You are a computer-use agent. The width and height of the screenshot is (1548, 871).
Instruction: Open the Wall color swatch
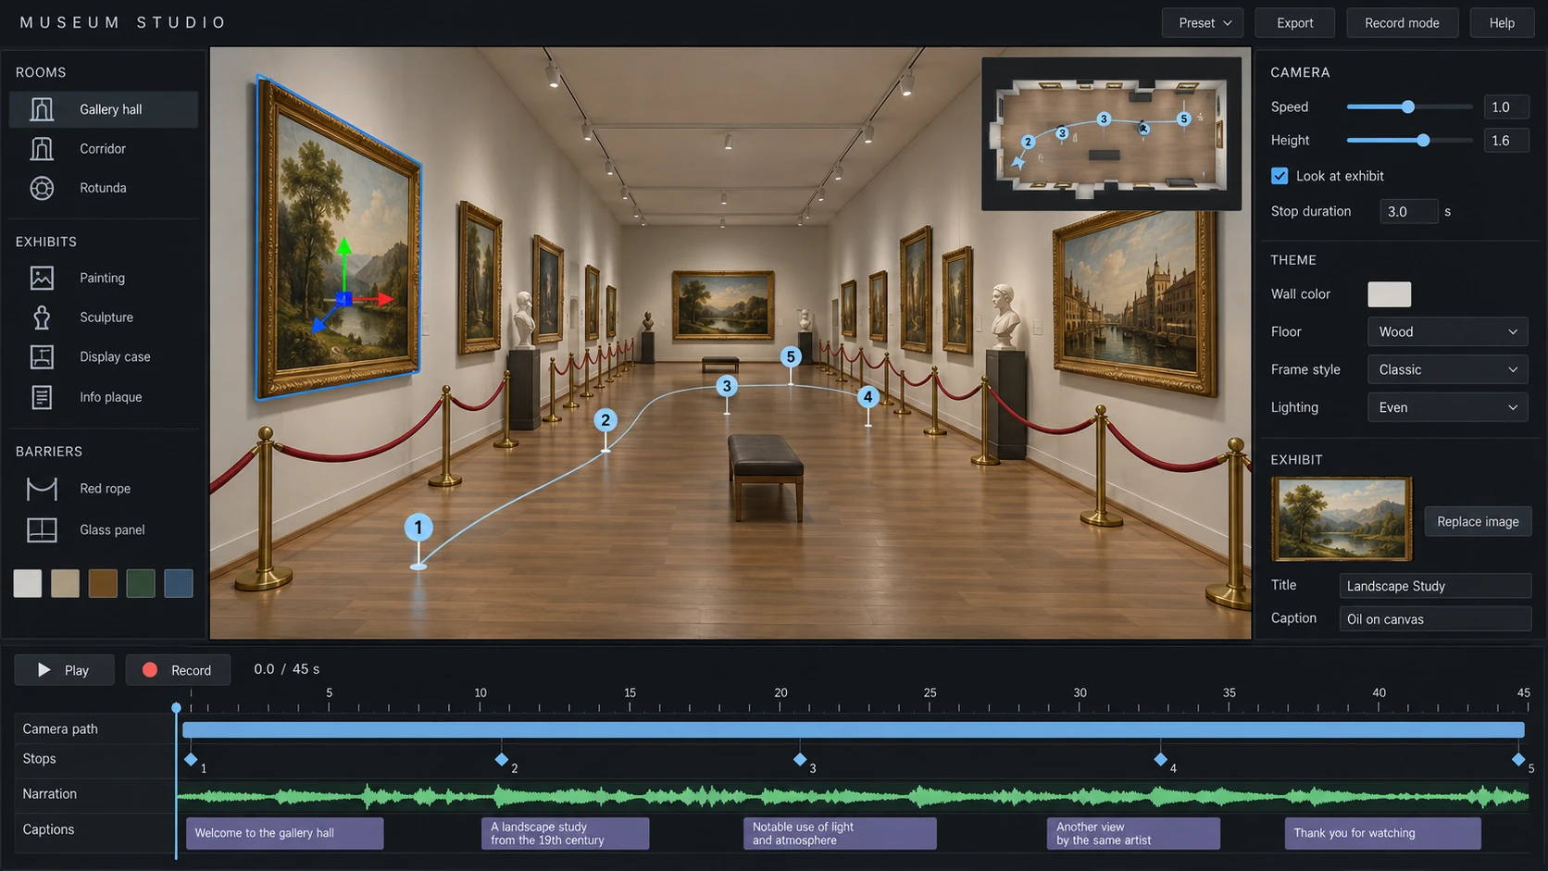(1389, 294)
